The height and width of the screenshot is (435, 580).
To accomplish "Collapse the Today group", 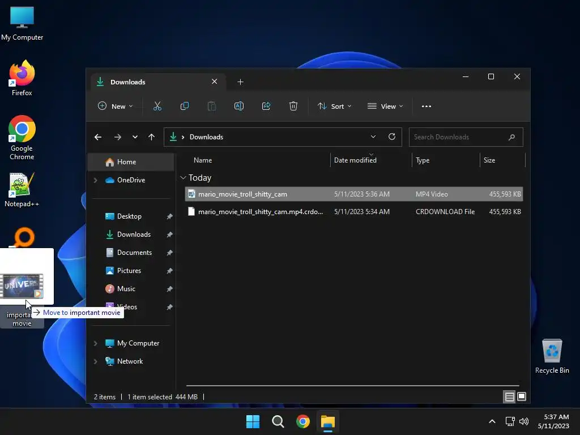I will click(x=183, y=178).
